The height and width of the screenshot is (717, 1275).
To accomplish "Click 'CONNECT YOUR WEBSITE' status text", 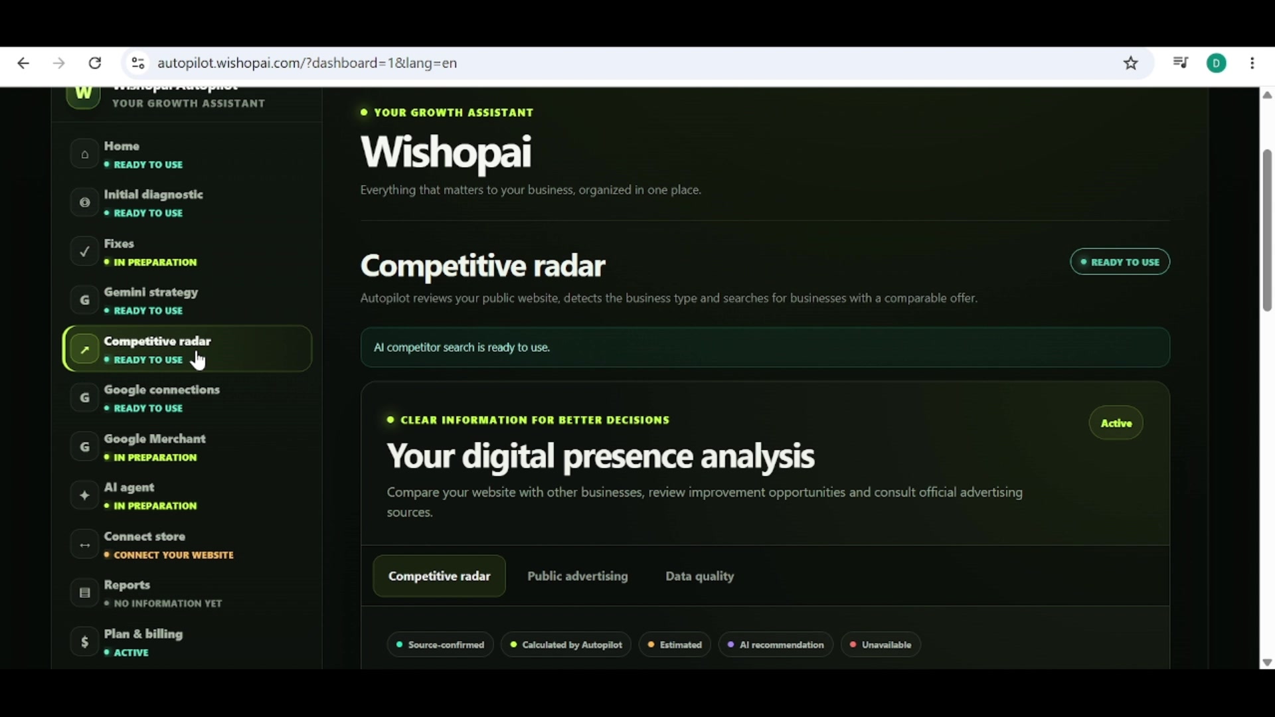I will tap(174, 555).
